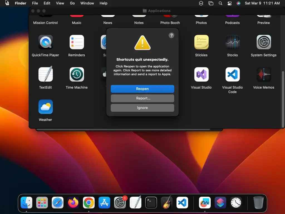Select the Photos app label
Image resolution: width=285 pixels, height=214 pixels.
click(x=201, y=23)
